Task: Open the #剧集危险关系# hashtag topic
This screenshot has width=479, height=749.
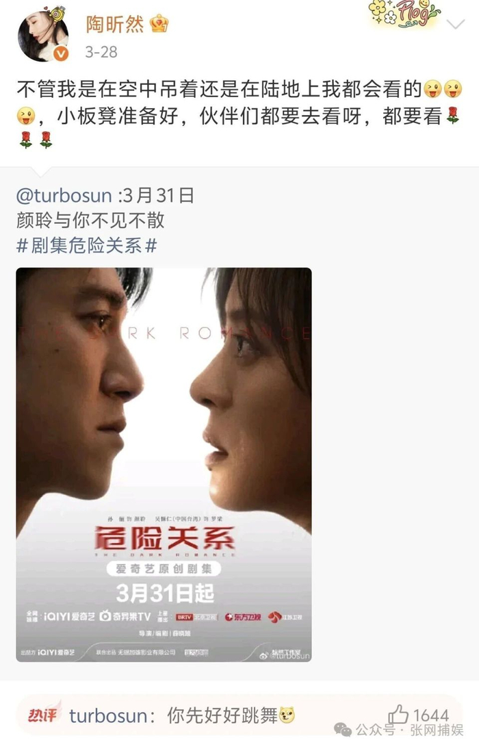Action: [x=87, y=246]
